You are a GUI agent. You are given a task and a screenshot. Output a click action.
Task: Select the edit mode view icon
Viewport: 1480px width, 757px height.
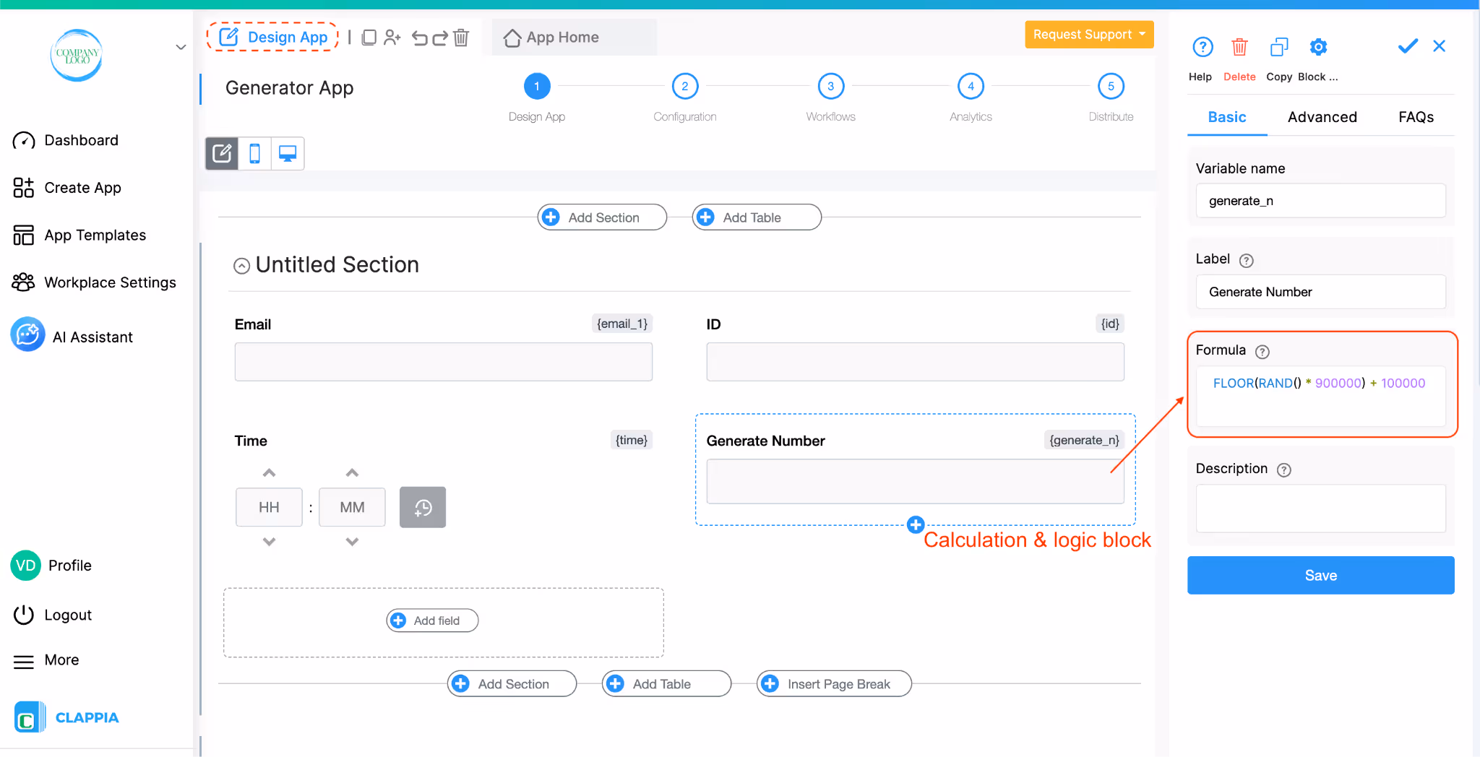coord(222,153)
